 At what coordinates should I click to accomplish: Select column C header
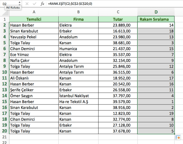click(x=118, y=12)
